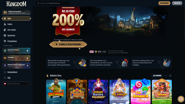Click the Registrieren button
The height and width of the screenshot is (104, 185).
coord(164,3)
